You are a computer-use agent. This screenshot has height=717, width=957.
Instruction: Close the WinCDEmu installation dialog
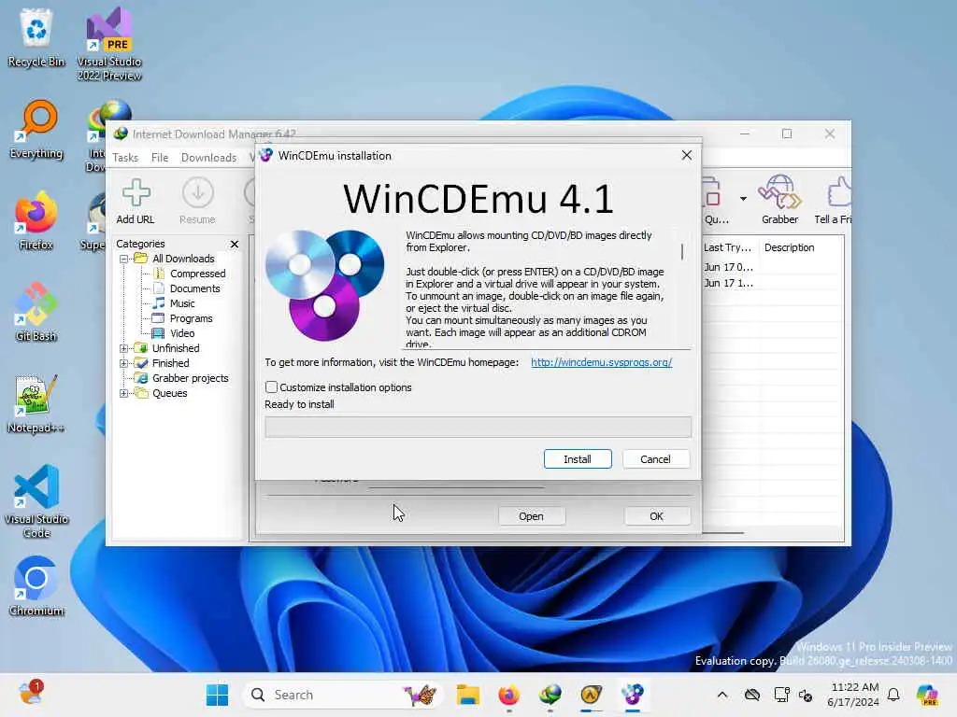tap(687, 156)
